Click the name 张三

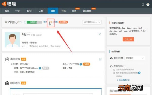click(x=26, y=34)
